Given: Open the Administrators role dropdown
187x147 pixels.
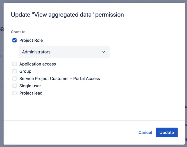Looking at the screenshot, I should [x=64, y=52].
